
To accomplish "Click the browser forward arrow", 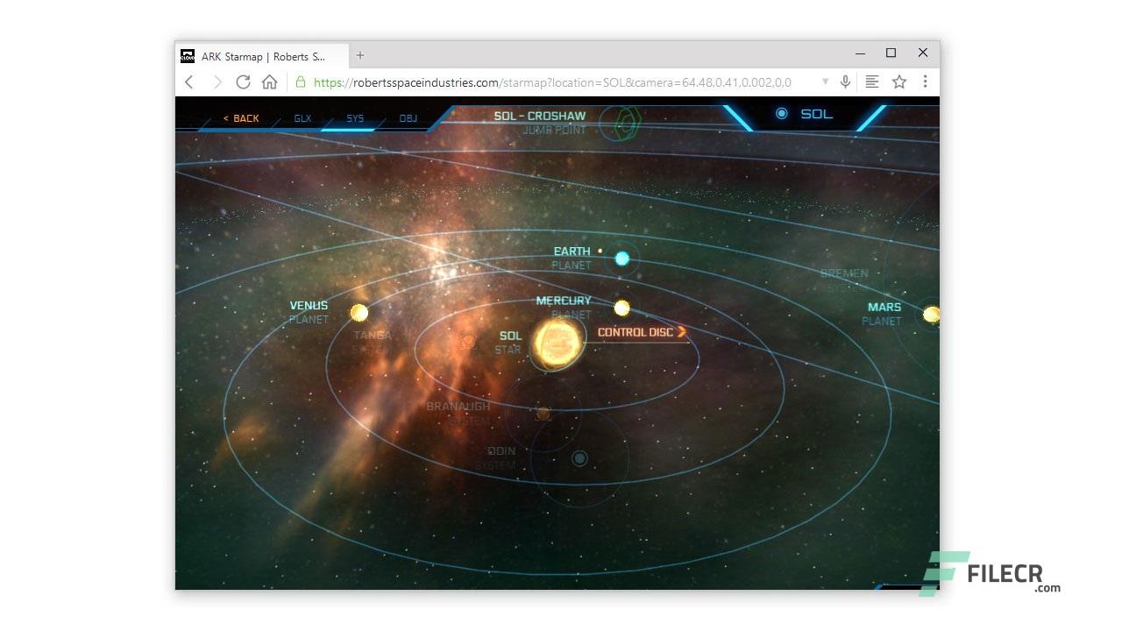I will 217,82.
